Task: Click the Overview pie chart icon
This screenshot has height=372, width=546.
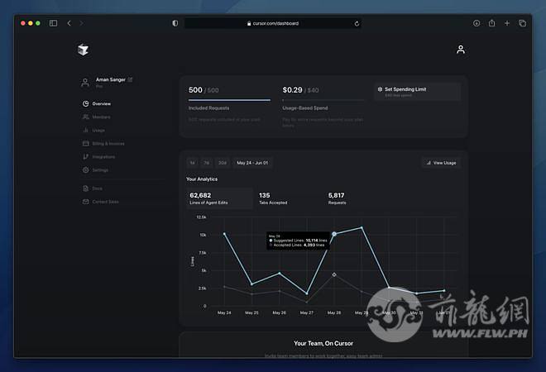Action: (x=86, y=103)
